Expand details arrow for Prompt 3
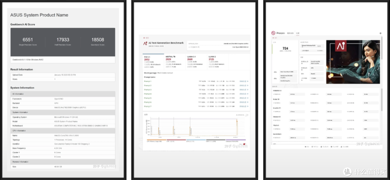This screenshot has width=390, height=180. [x=248, y=89]
